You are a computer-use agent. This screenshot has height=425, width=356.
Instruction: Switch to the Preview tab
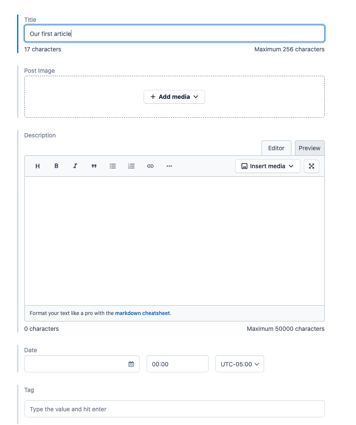(309, 148)
